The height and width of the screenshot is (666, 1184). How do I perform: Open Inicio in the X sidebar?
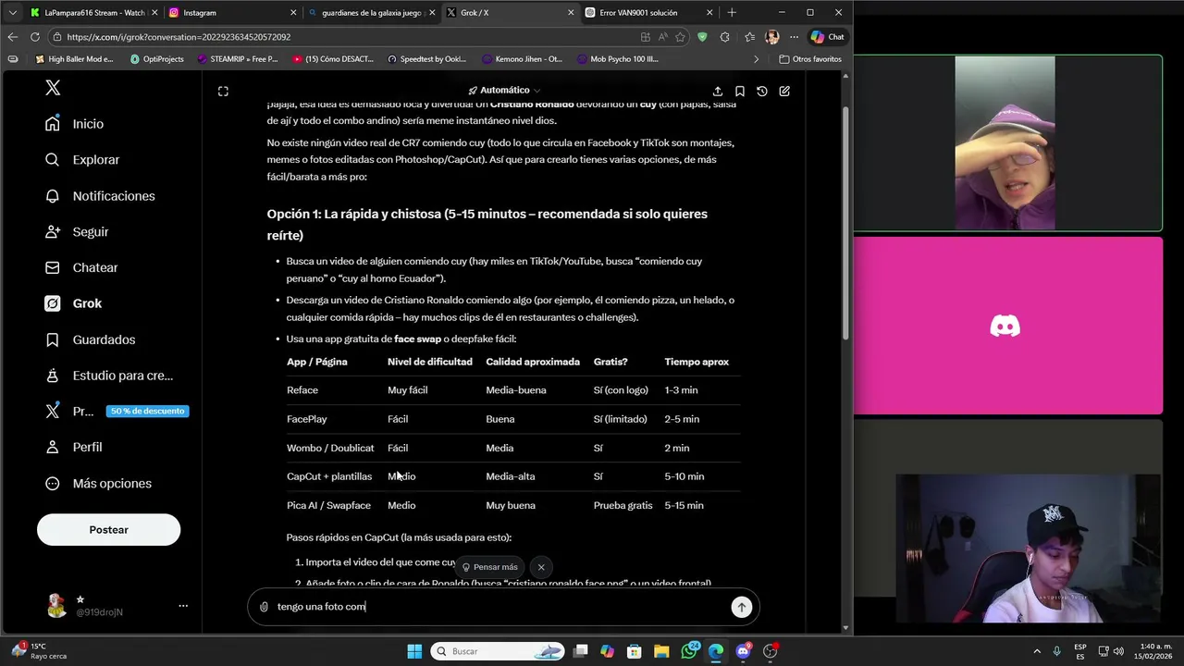tap(74, 124)
